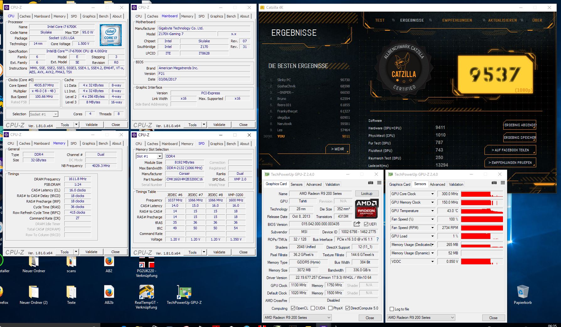Open the GPU Core Clock sensor dropdown
561x327 pixels.
432,194
